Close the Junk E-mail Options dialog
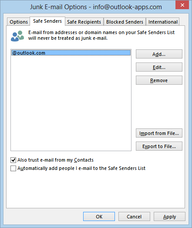This screenshot has width=192, height=228. coord(182,5)
